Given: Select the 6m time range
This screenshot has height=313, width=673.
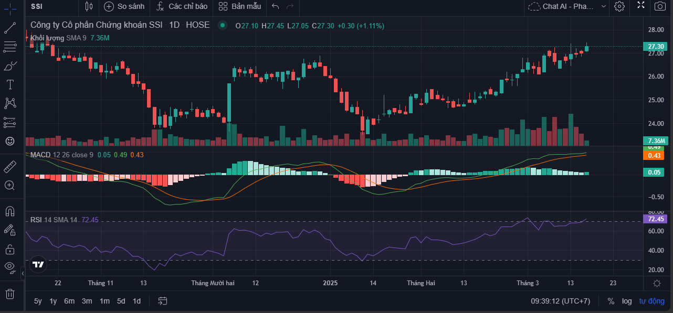Looking at the screenshot, I should 69,301.
